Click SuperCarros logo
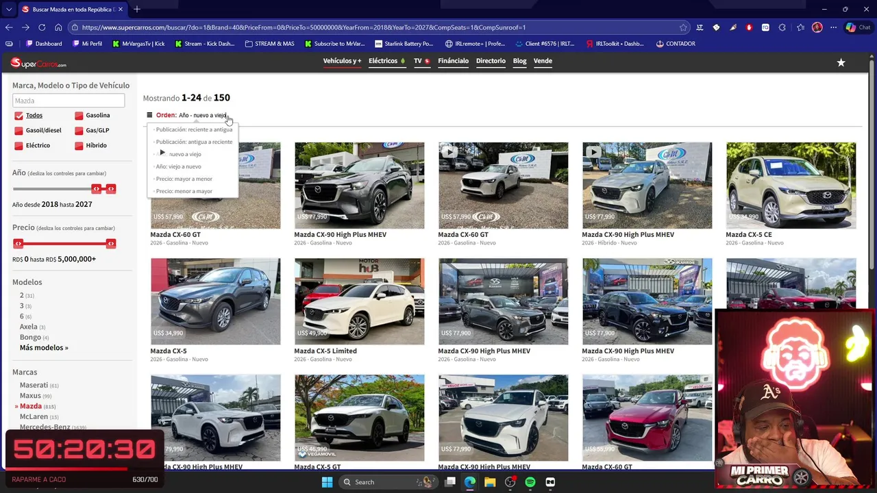This screenshot has height=493, width=877. click(38, 63)
